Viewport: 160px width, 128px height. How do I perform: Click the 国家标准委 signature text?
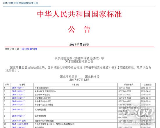click(x=92, y=77)
